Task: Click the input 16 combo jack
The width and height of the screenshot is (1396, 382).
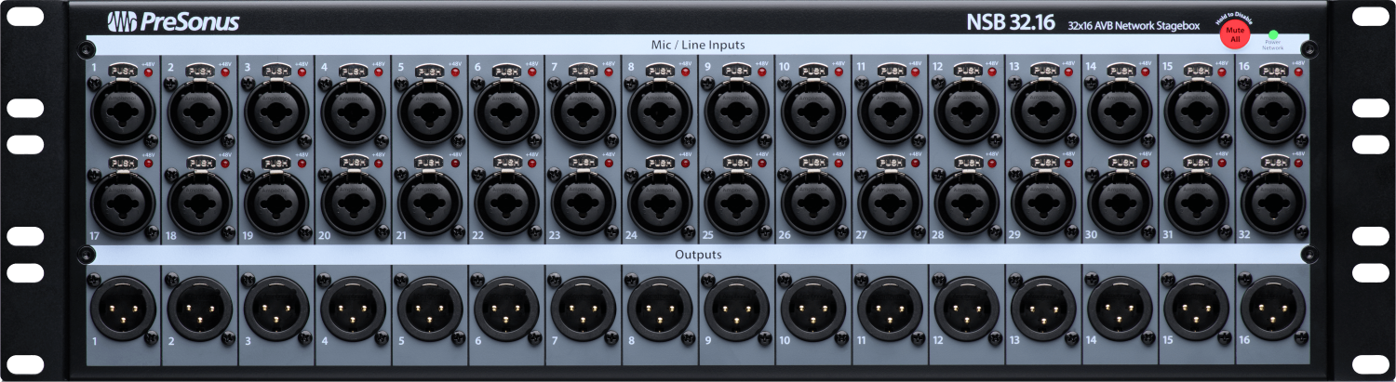Action: pyautogui.click(x=1274, y=111)
